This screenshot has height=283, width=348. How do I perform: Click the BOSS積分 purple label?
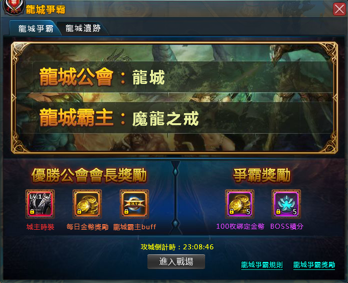coord(287,227)
